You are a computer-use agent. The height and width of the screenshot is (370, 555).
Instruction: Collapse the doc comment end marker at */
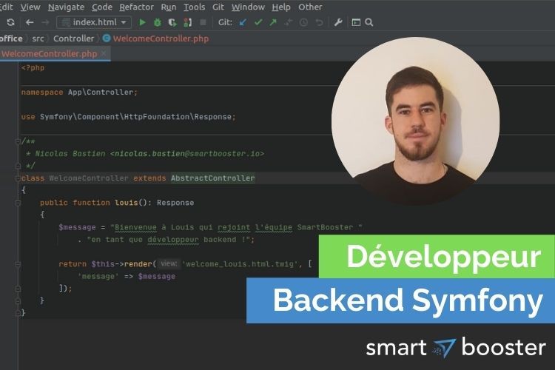pyautogui.click(x=18, y=166)
